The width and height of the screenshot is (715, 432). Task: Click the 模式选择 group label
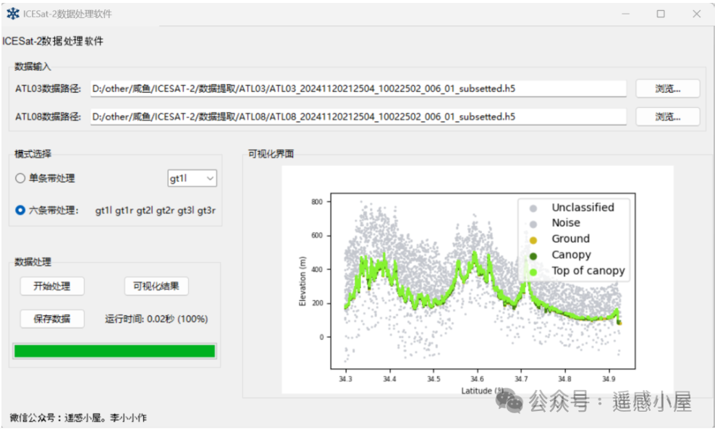pos(33,153)
